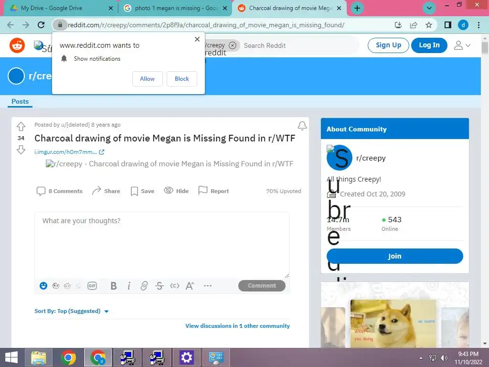Image resolution: width=489 pixels, height=367 pixels.
Task: Insert an emoji in the comment
Action: point(43,286)
